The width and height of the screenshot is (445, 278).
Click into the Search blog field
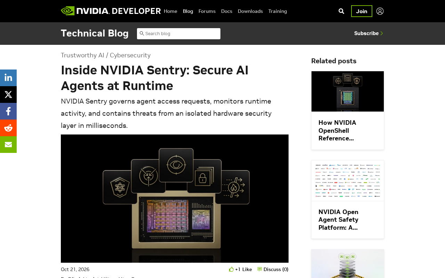point(179,34)
